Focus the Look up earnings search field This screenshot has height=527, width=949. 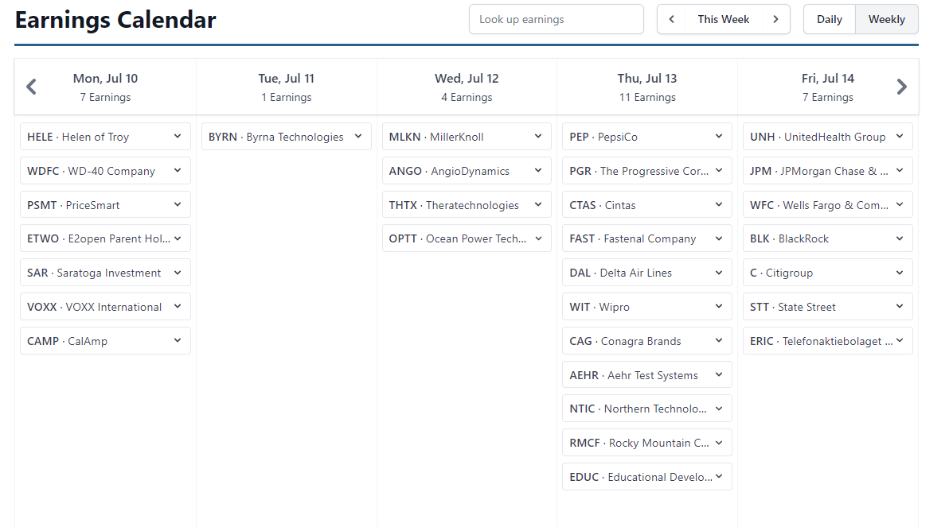point(557,19)
